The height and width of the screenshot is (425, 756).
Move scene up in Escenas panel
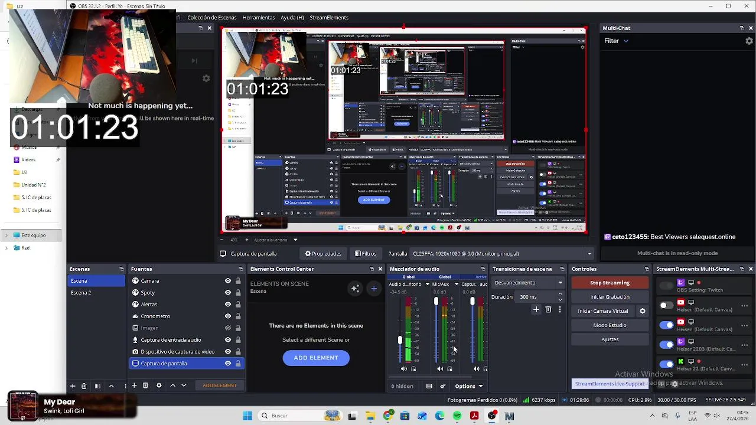click(x=111, y=385)
